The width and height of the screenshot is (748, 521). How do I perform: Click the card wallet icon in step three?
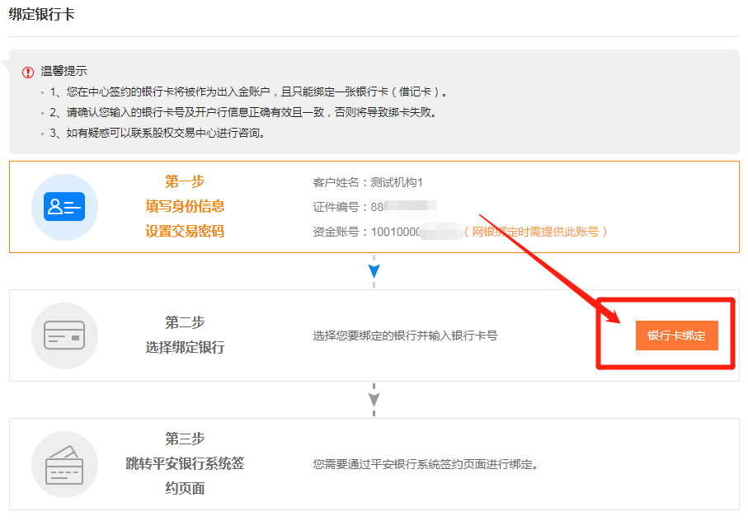[64, 464]
